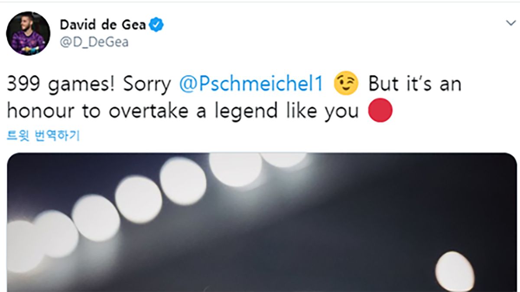This screenshot has height=292, width=520.
Task: Click David de Gea's profile avatar
Action: pos(29,33)
